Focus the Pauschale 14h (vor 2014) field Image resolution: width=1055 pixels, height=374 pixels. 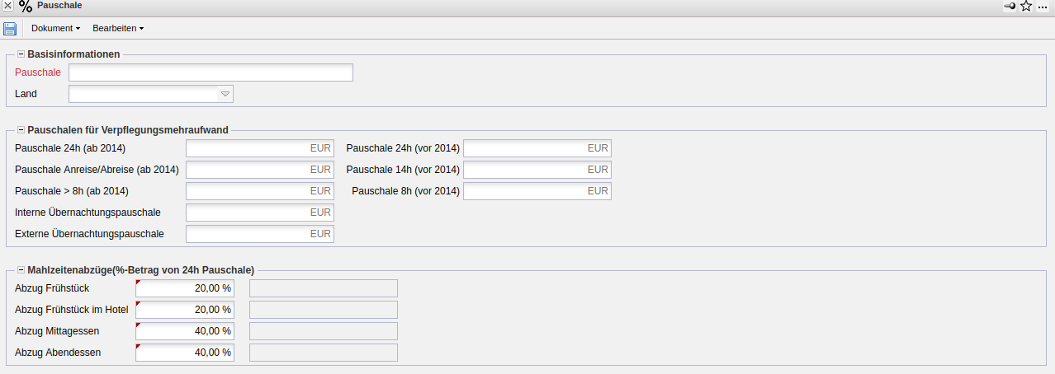pyautogui.click(x=537, y=170)
